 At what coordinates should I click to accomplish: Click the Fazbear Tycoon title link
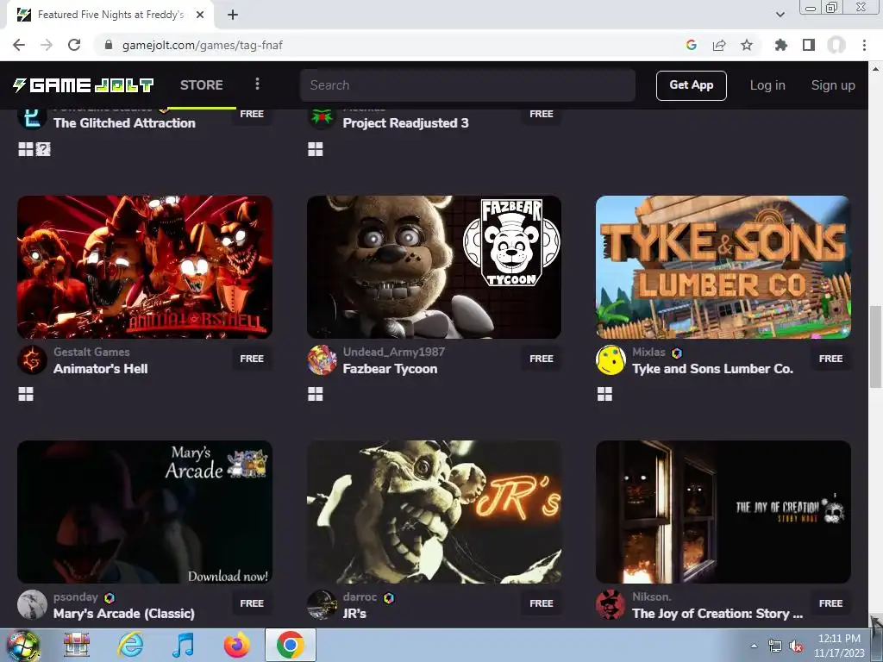pos(390,369)
